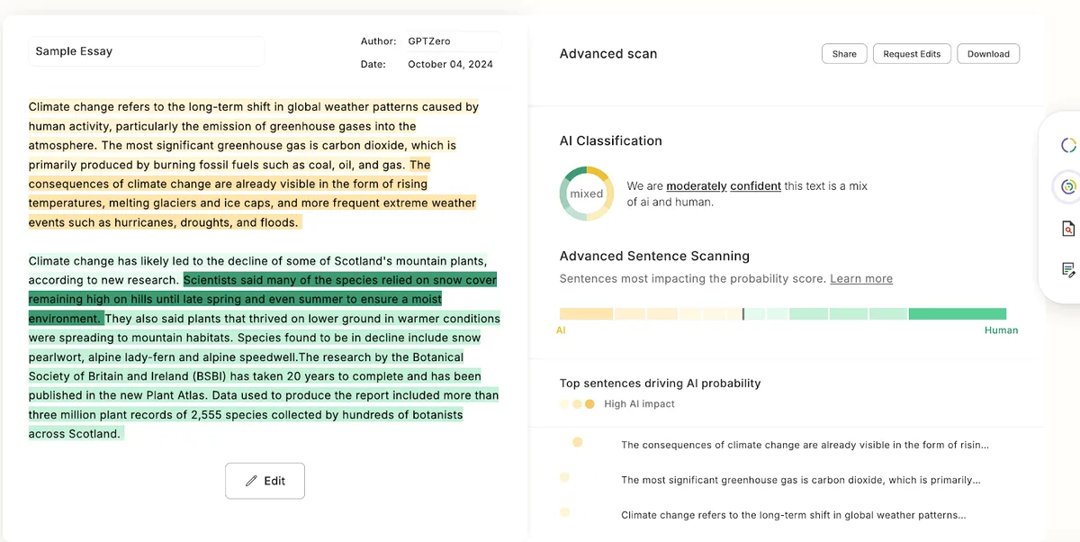Click the 'Top sentences driving AI probability' heading
Viewport: 1080px width, 542px height.
[660, 384]
